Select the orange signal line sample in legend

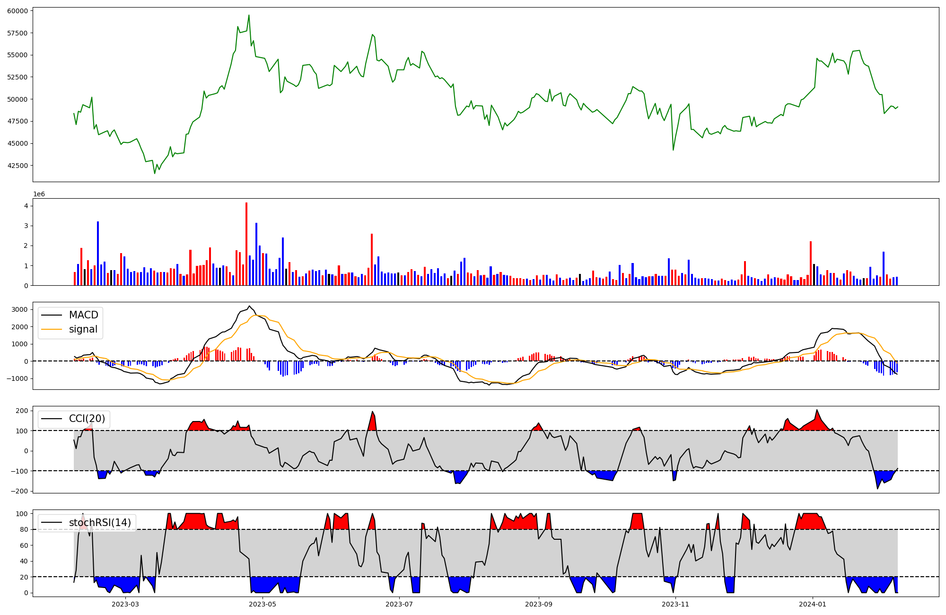(52, 329)
